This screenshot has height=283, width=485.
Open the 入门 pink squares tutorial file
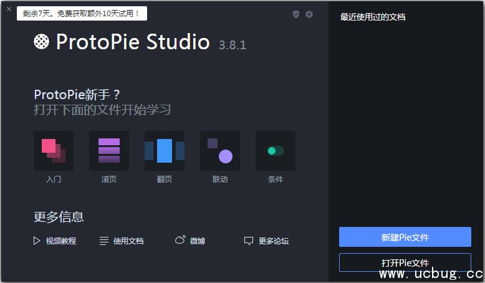click(53, 151)
